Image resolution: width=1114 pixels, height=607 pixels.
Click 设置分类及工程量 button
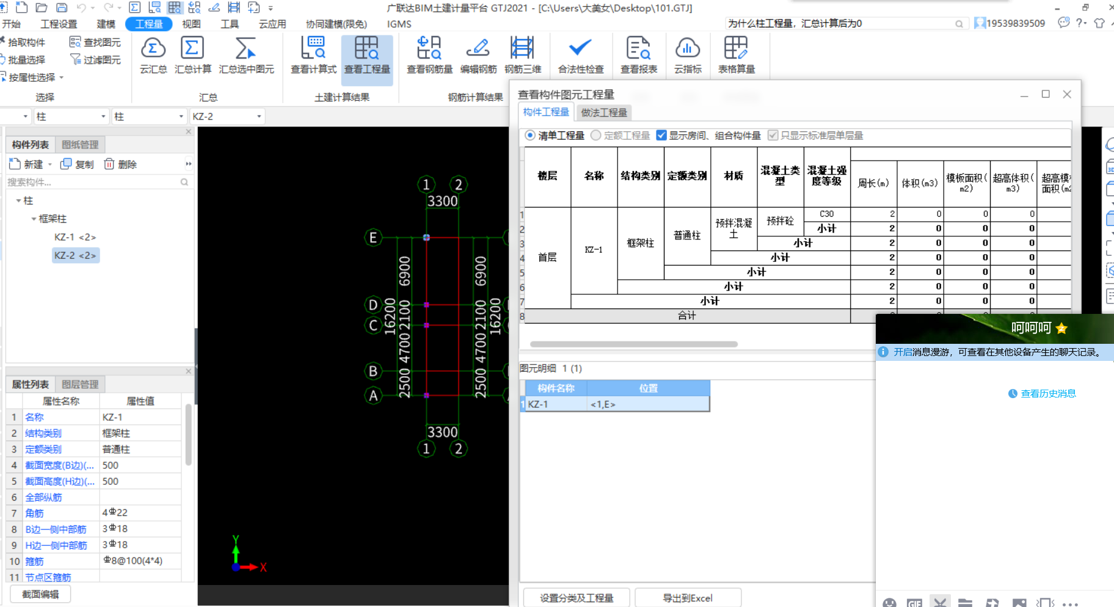point(576,598)
